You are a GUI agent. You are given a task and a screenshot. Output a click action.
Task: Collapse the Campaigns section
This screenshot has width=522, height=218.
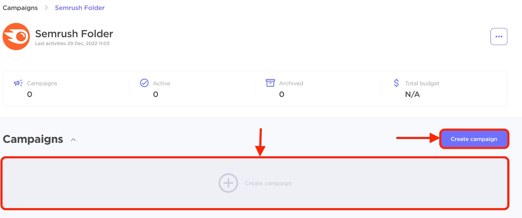[x=73, y=140]
